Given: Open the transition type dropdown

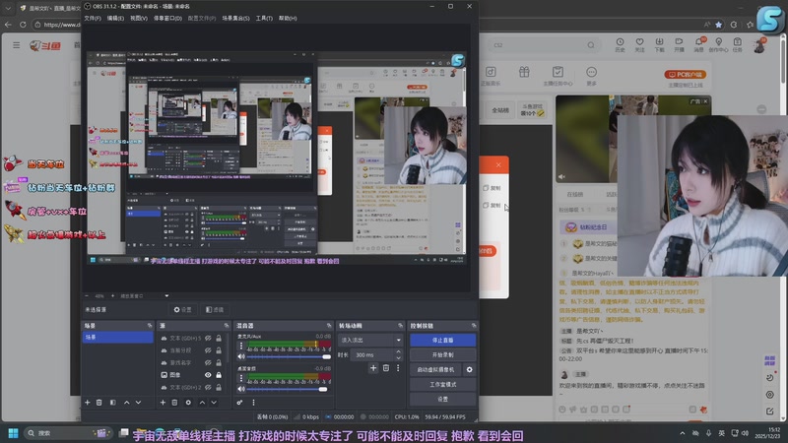Looking at the screenshot, I should (370, 340).
